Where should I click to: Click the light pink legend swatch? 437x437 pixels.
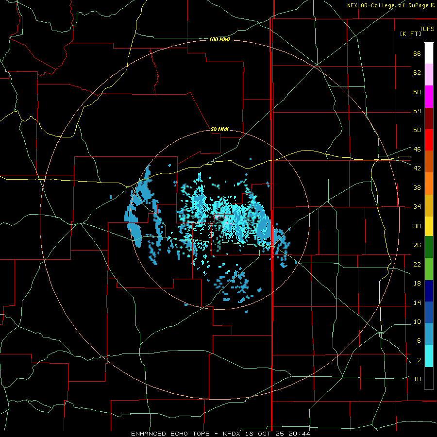pyautogui.click(x=429, y=74)
